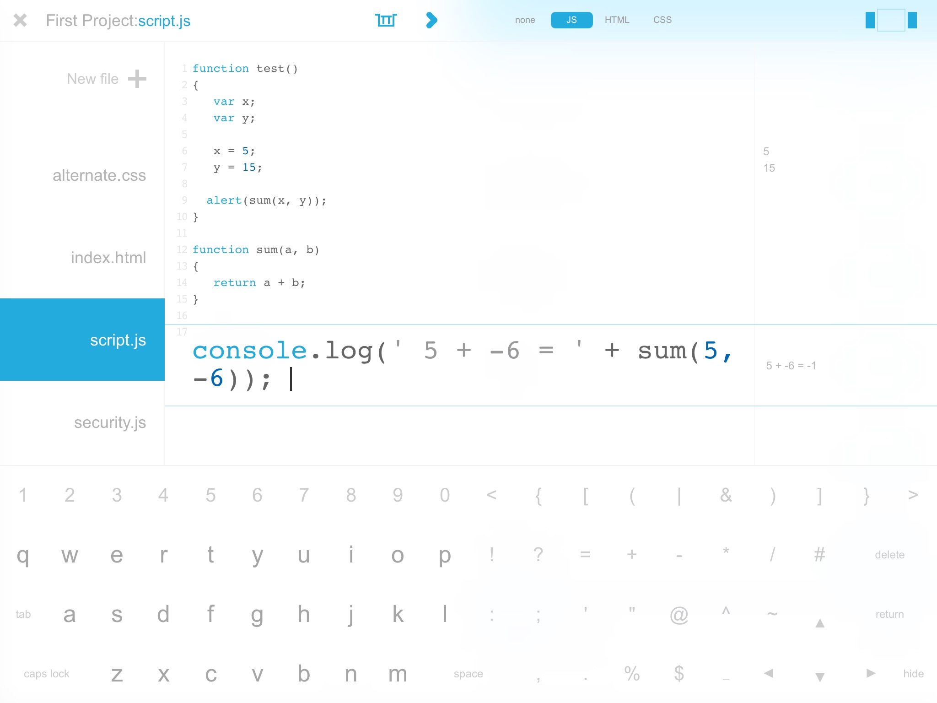Open alternate.css from the file list
Image resolution: width=937 pixels, height=703 pixels.
[99, 175]
